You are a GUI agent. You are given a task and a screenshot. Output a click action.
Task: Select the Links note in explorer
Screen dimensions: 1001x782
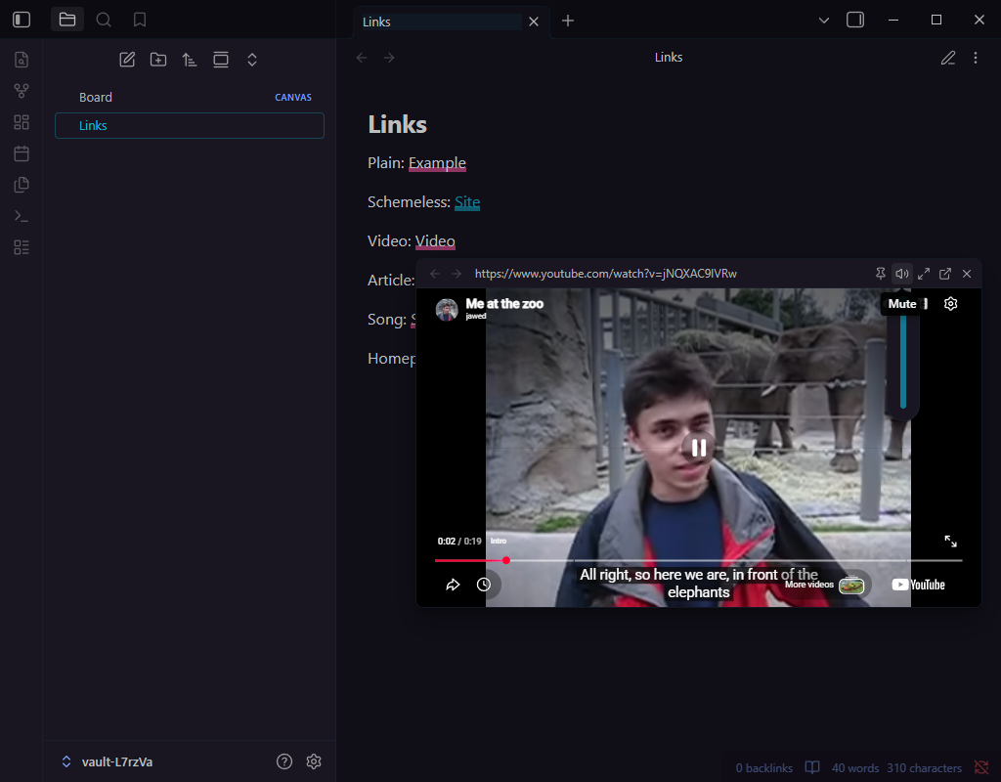[190, 126]
